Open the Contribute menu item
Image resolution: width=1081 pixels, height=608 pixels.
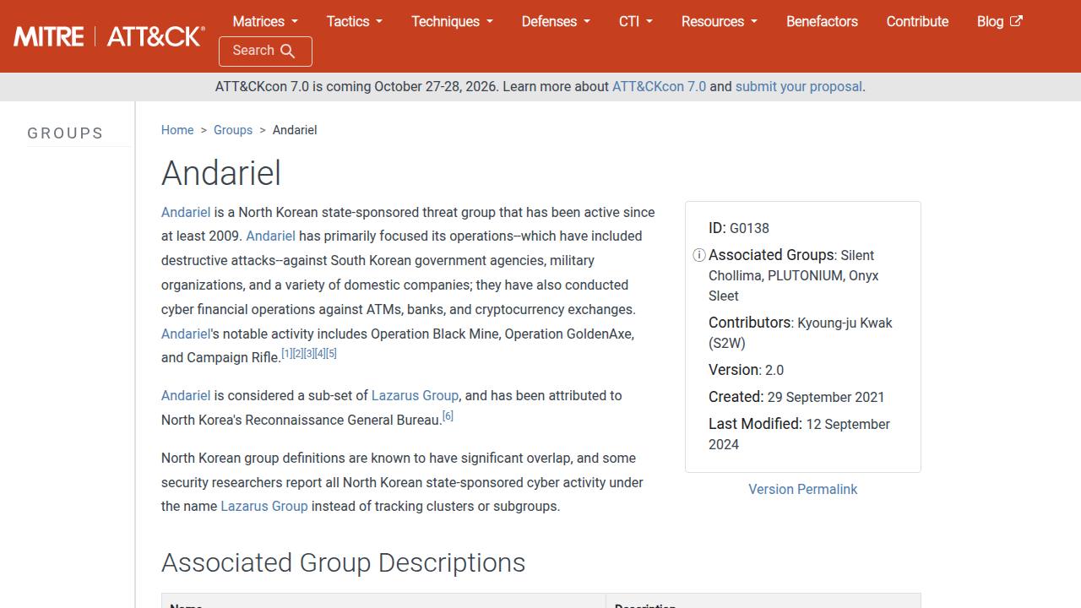(917, 21)
